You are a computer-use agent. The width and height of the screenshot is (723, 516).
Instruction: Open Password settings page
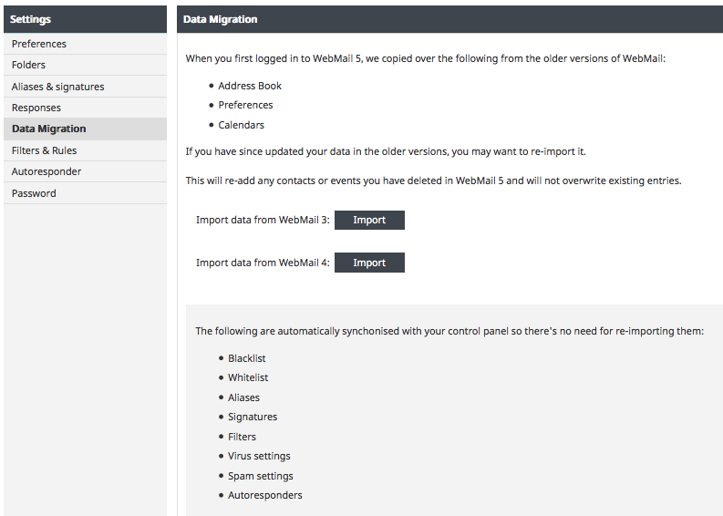click(34, 193)
